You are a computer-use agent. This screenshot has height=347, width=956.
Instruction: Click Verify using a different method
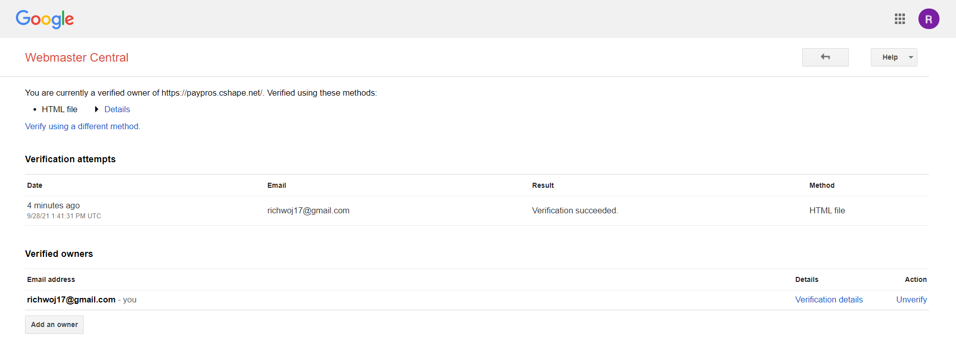[x=83, y=126]
